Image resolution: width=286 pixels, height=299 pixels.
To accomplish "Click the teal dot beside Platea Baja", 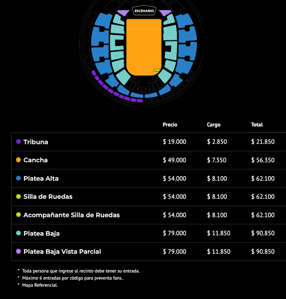I will (x=19, y=233).
